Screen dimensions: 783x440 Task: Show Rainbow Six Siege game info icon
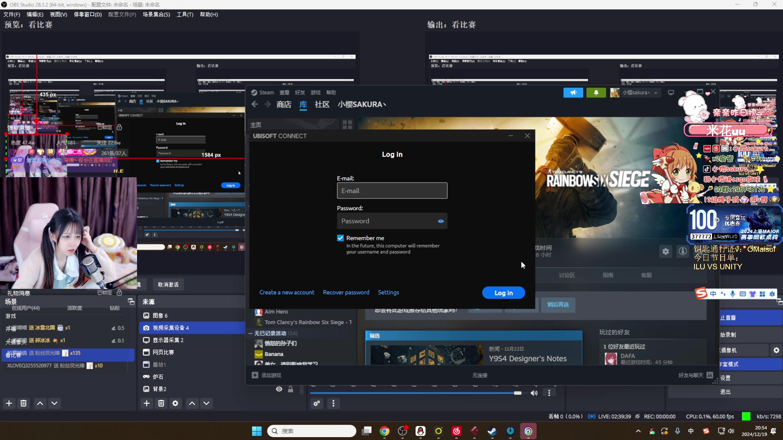(x=683, y=252)
